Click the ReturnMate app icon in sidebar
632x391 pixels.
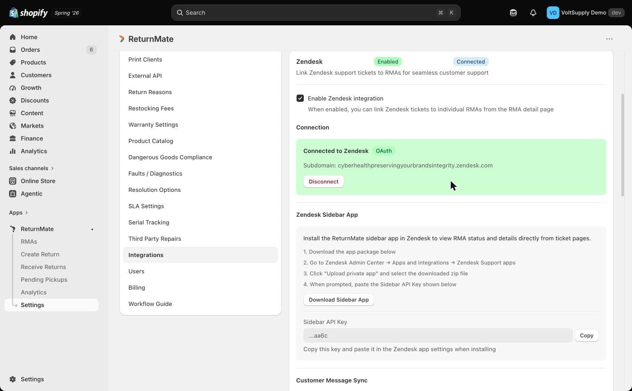coord(13,229)
